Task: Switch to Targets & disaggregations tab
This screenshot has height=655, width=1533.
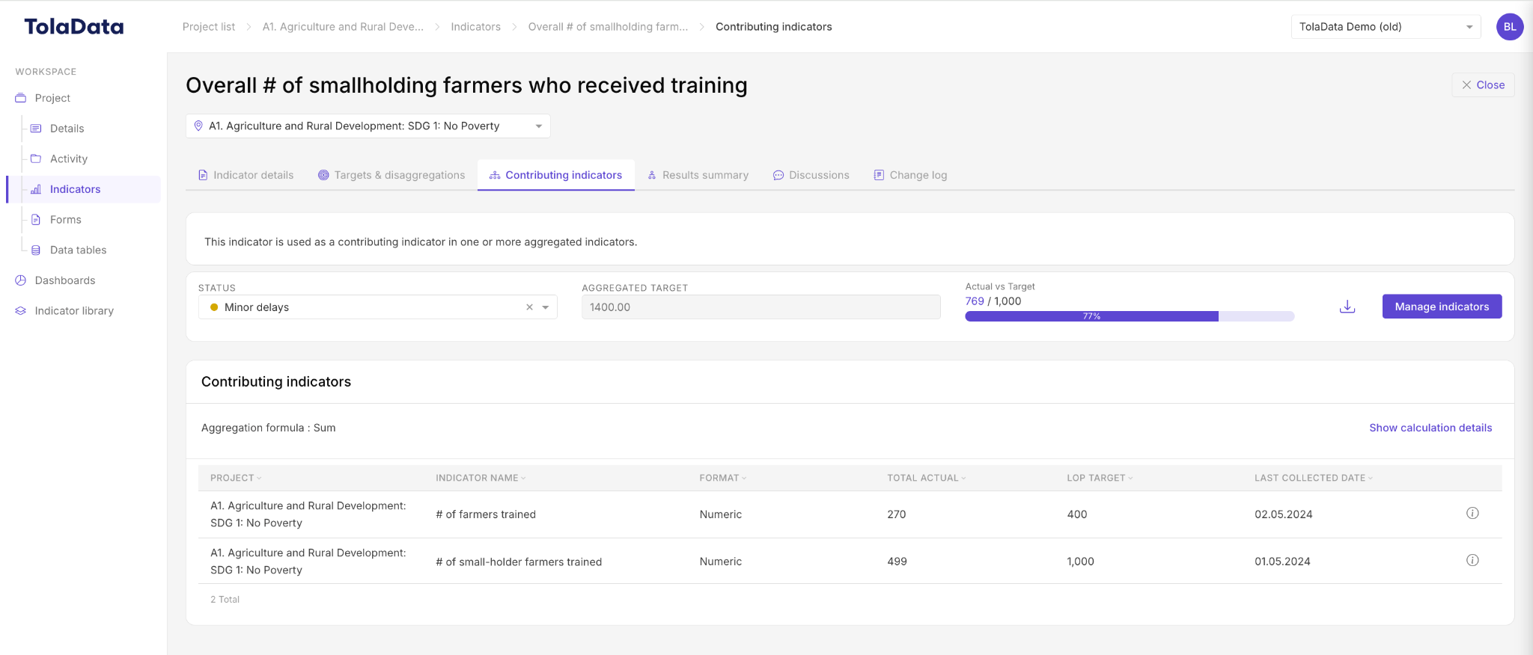Action: 391,175
